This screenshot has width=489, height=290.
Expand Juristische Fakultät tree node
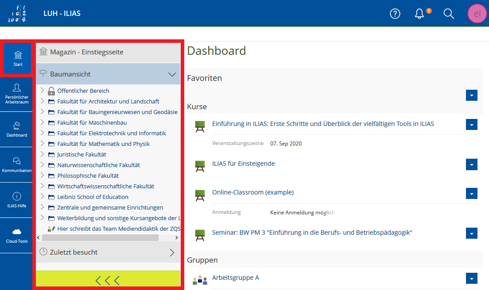click(x=42, y=154)
